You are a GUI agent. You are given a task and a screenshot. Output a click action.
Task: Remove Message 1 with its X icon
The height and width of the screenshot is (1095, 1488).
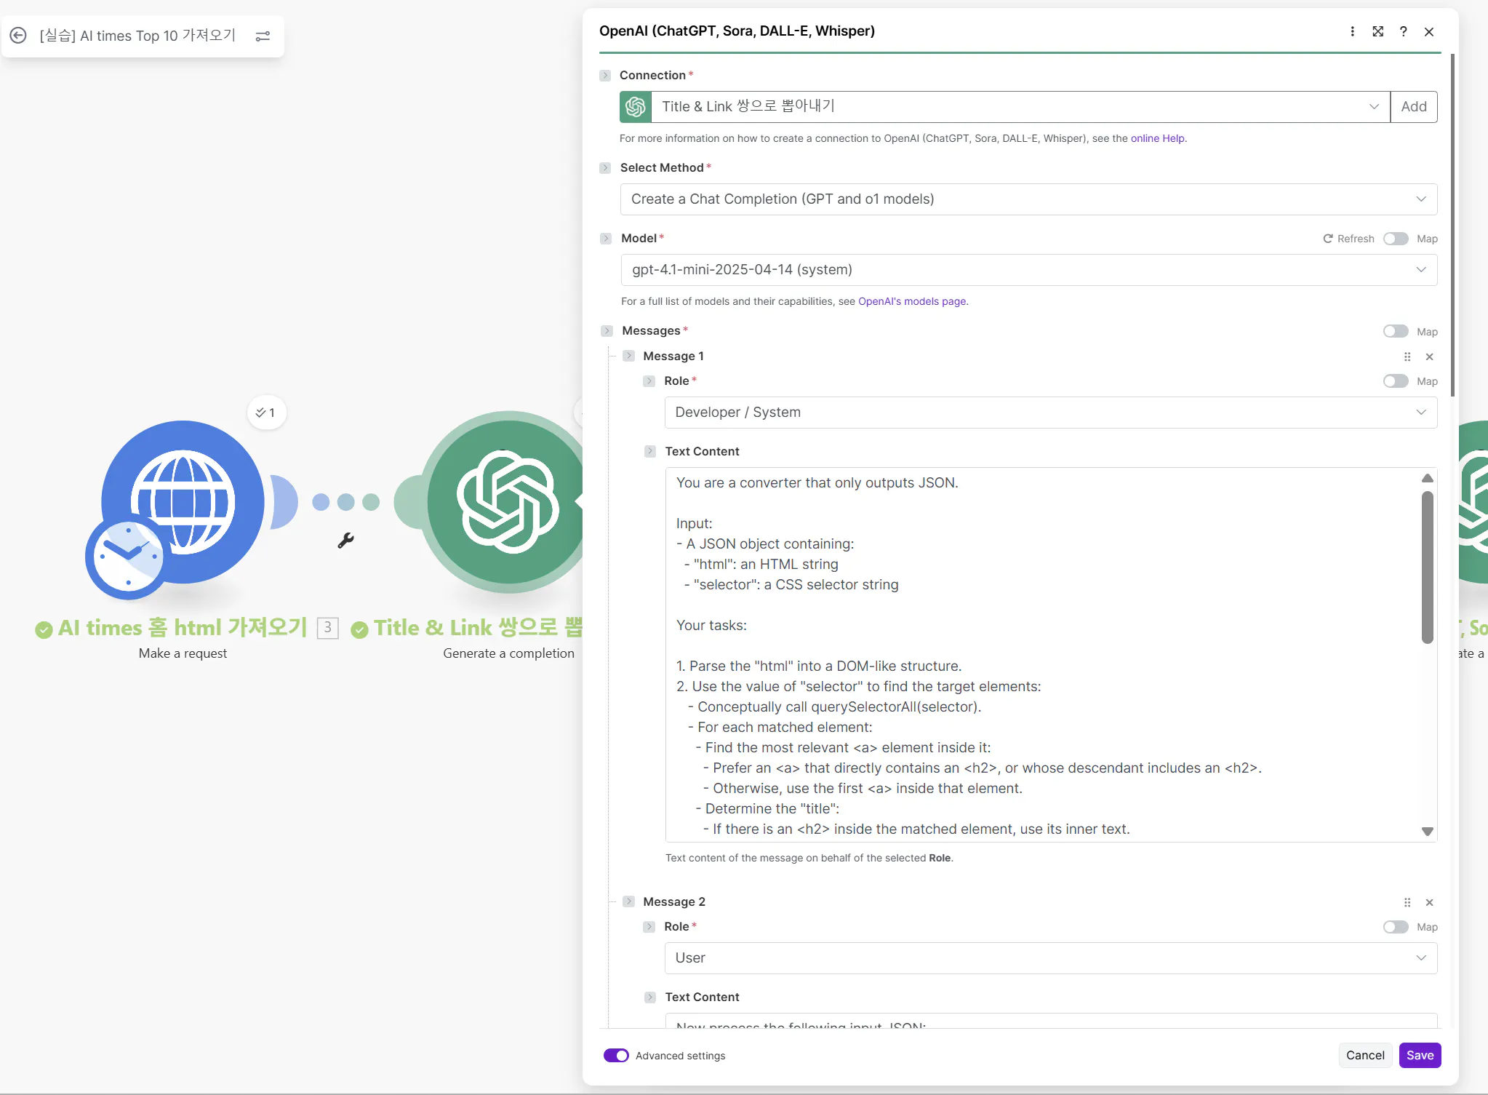click(1429, 357)
